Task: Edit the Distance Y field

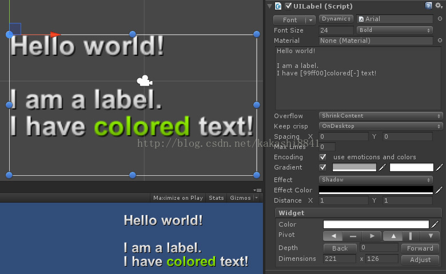Action: coord(408,200)
